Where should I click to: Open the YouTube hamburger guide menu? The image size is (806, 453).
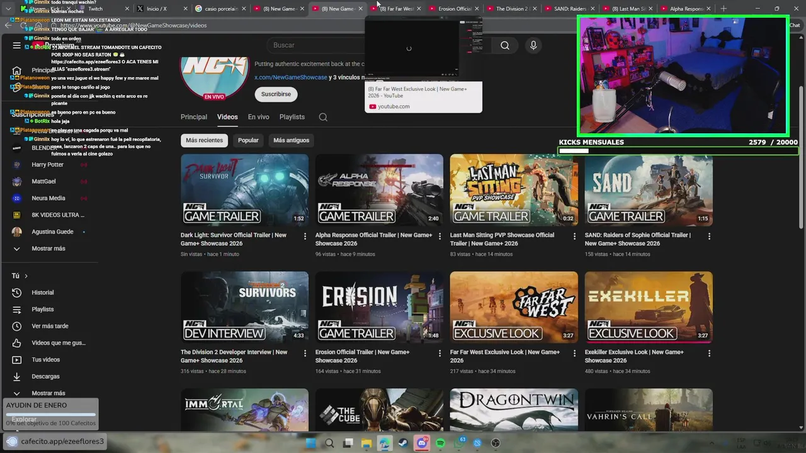(17, 45)
